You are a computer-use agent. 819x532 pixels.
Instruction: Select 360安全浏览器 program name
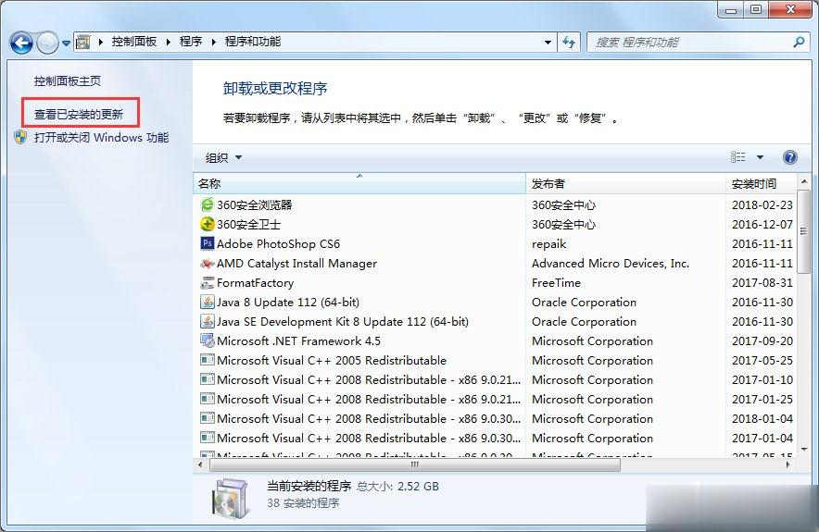pyautogui.click(x=255, y=205)
